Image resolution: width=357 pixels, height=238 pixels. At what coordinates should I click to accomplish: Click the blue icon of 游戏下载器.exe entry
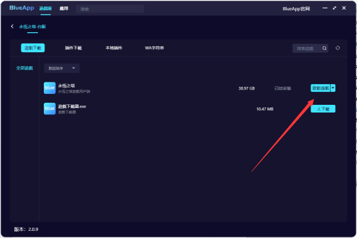point(50,109)
